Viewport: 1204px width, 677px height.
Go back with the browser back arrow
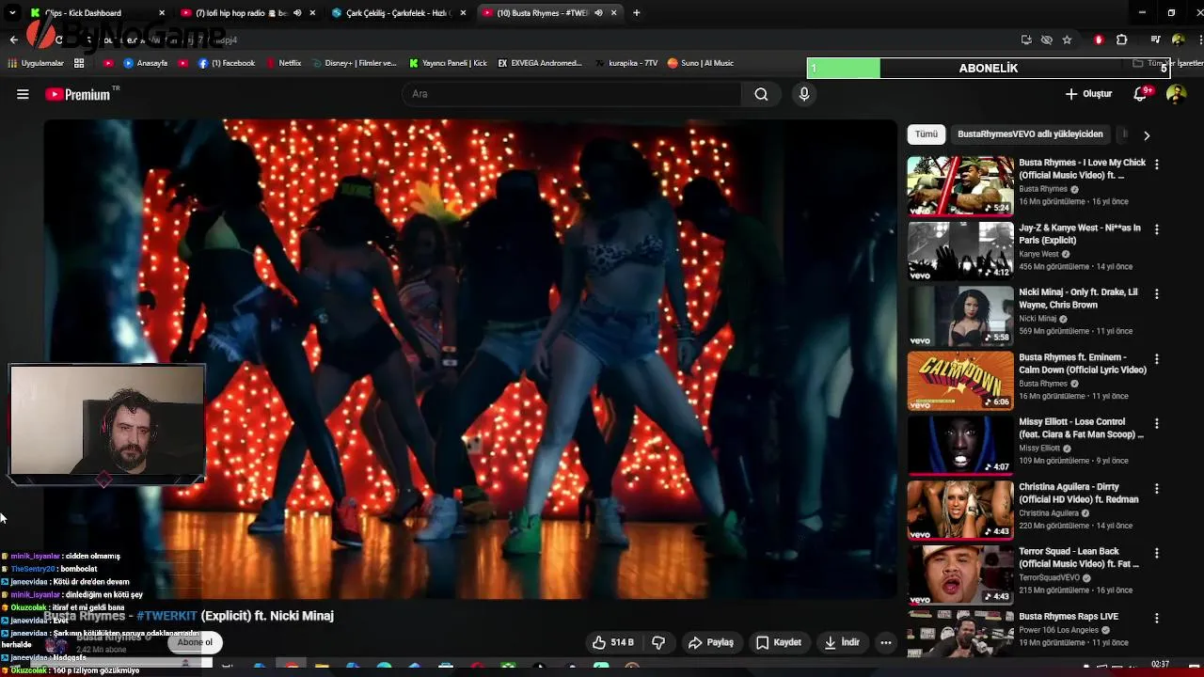tap(13, 39)
